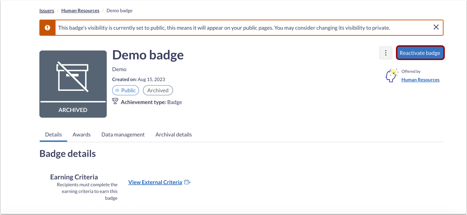
Task: Select the Details tab
Action: (53, 134)
